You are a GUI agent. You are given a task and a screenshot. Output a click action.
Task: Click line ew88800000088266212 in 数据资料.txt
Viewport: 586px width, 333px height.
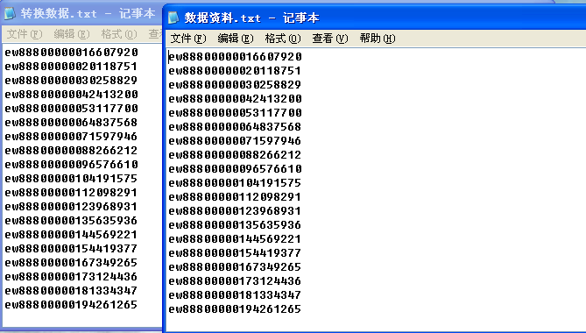(235, 155)
